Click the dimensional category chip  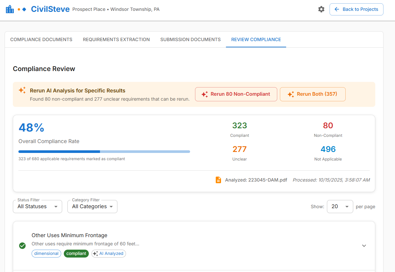[46, 254]
